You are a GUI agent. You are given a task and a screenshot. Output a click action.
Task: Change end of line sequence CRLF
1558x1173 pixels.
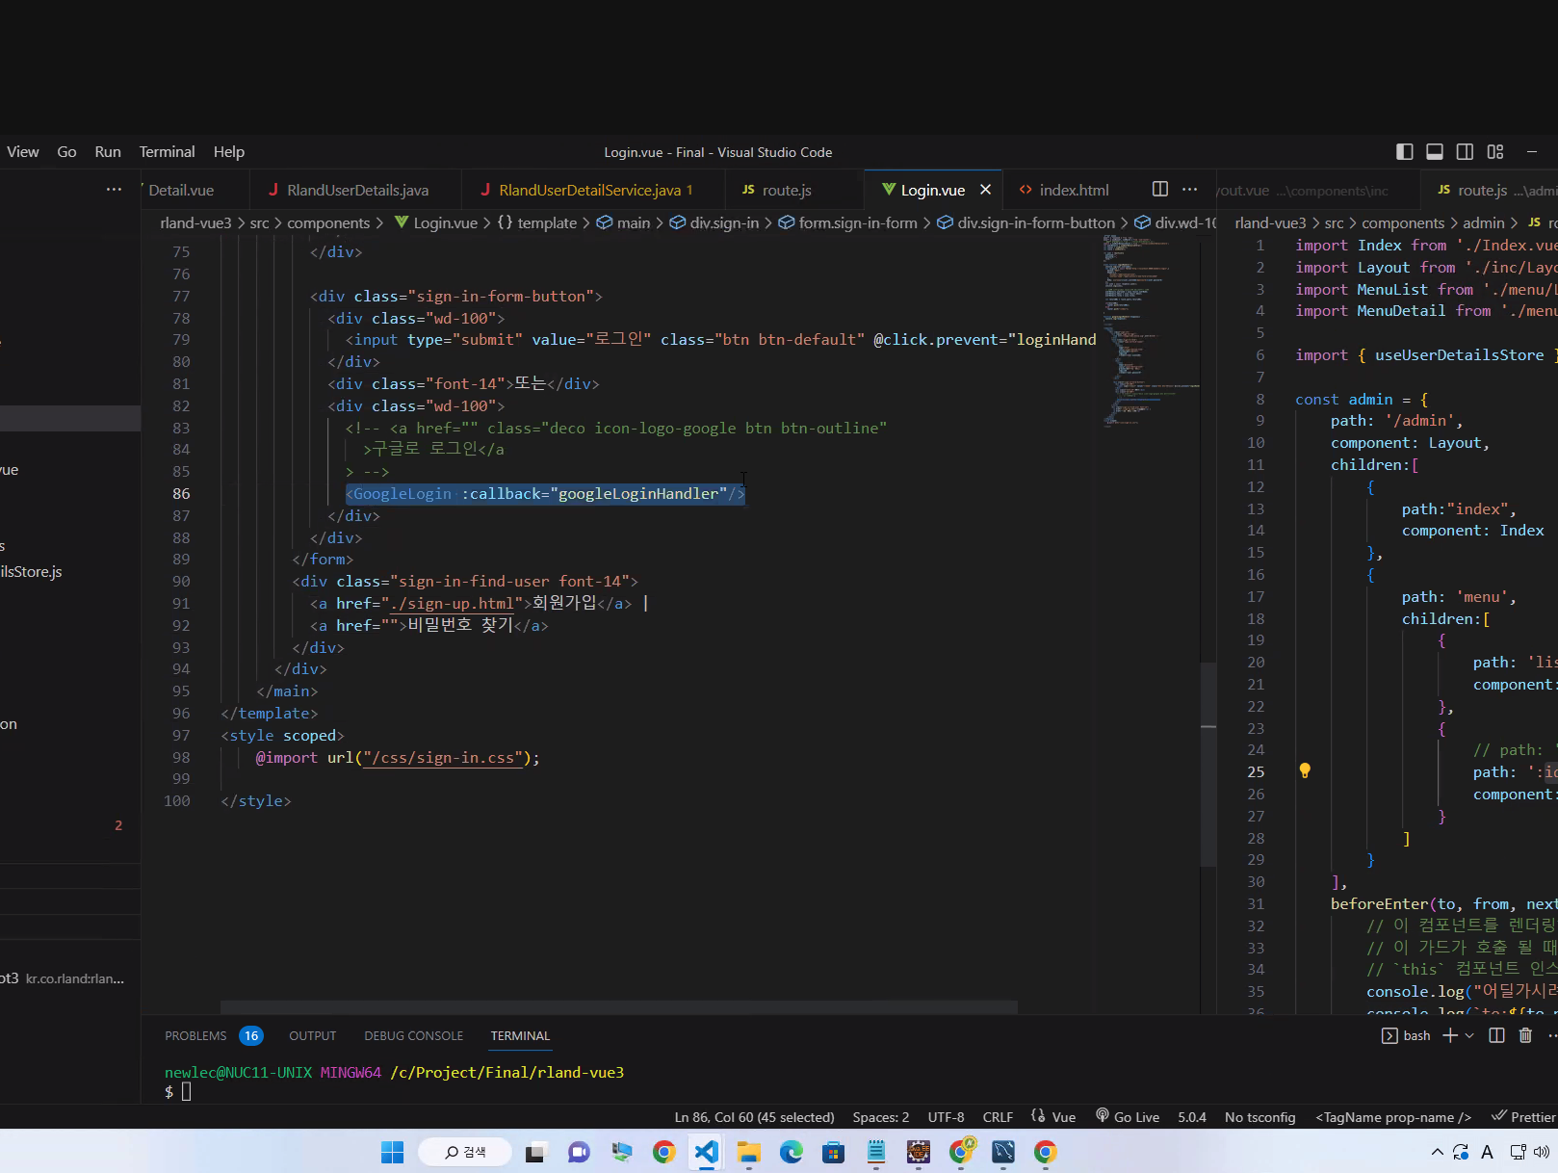(x=998, y=1117)
